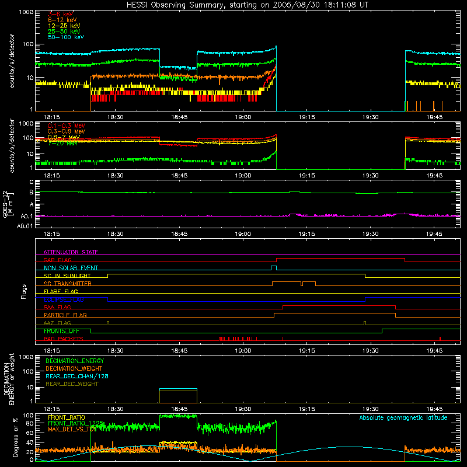The width and height of the screenshot is (467, 467).
Task: Click the green 25-50 keV legend label
Action: 64,32
